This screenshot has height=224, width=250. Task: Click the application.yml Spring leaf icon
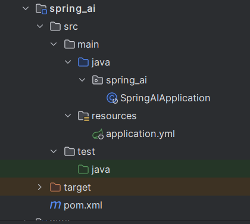coord(98,134)
